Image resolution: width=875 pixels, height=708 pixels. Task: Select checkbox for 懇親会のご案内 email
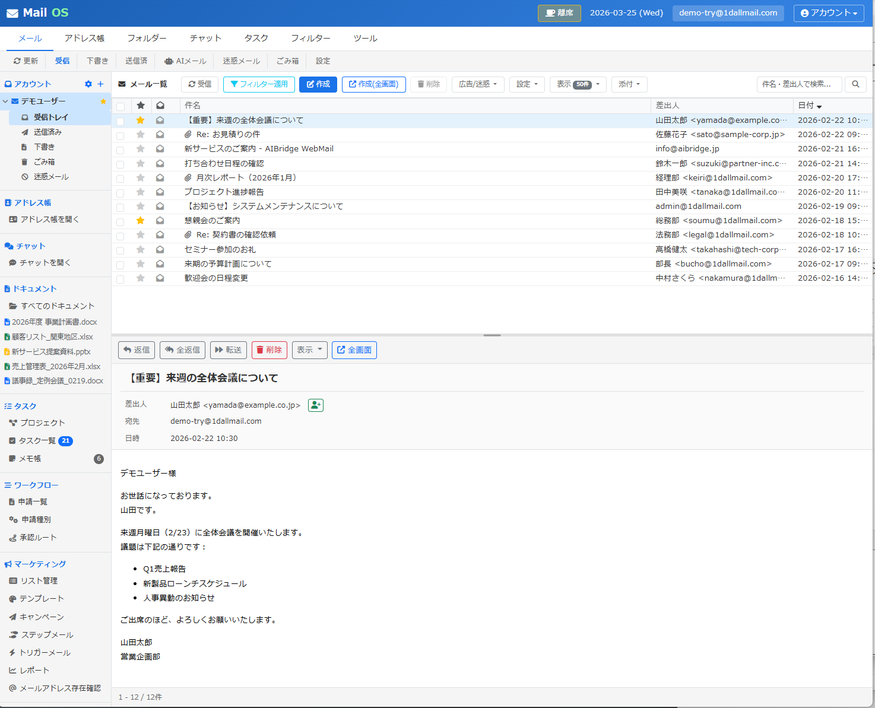[x=121, y=221]
